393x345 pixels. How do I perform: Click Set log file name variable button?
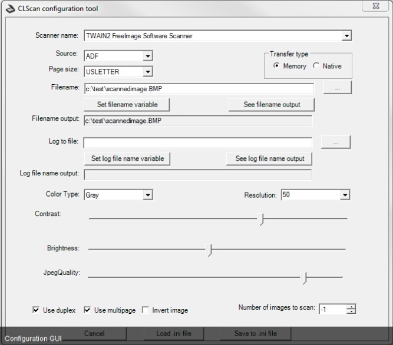(127, 159)
